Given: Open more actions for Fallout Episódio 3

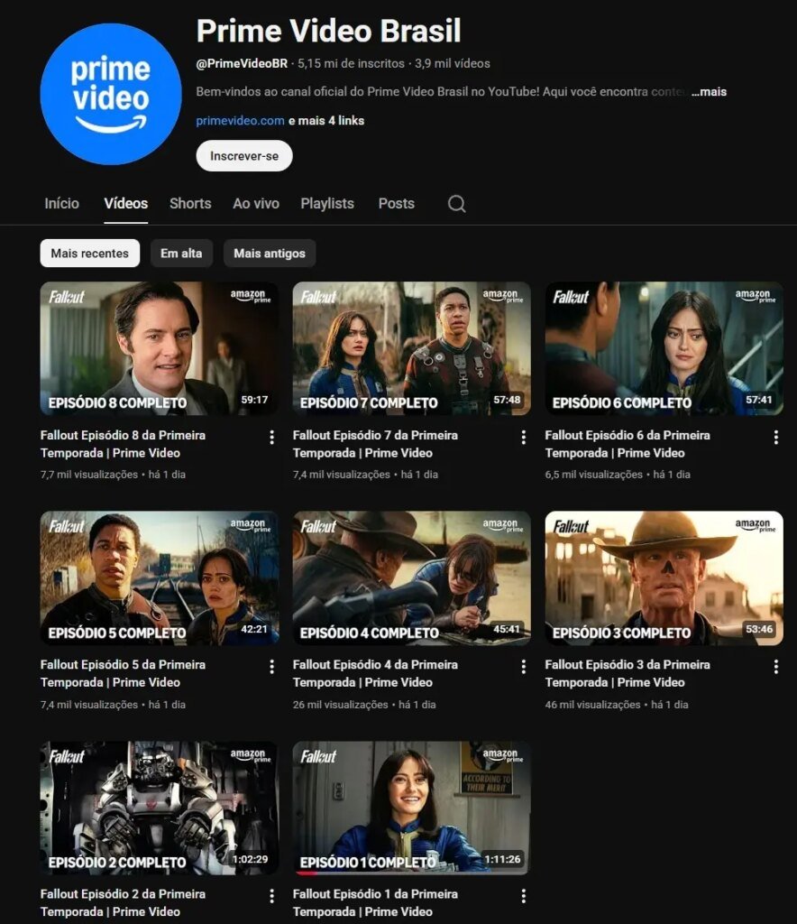Looking at the screenshot, I should [776, 667].
